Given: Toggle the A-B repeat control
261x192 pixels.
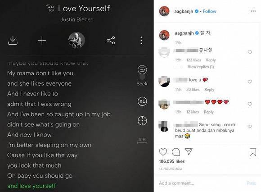Looking at the screenshot, I should [142, 141].
